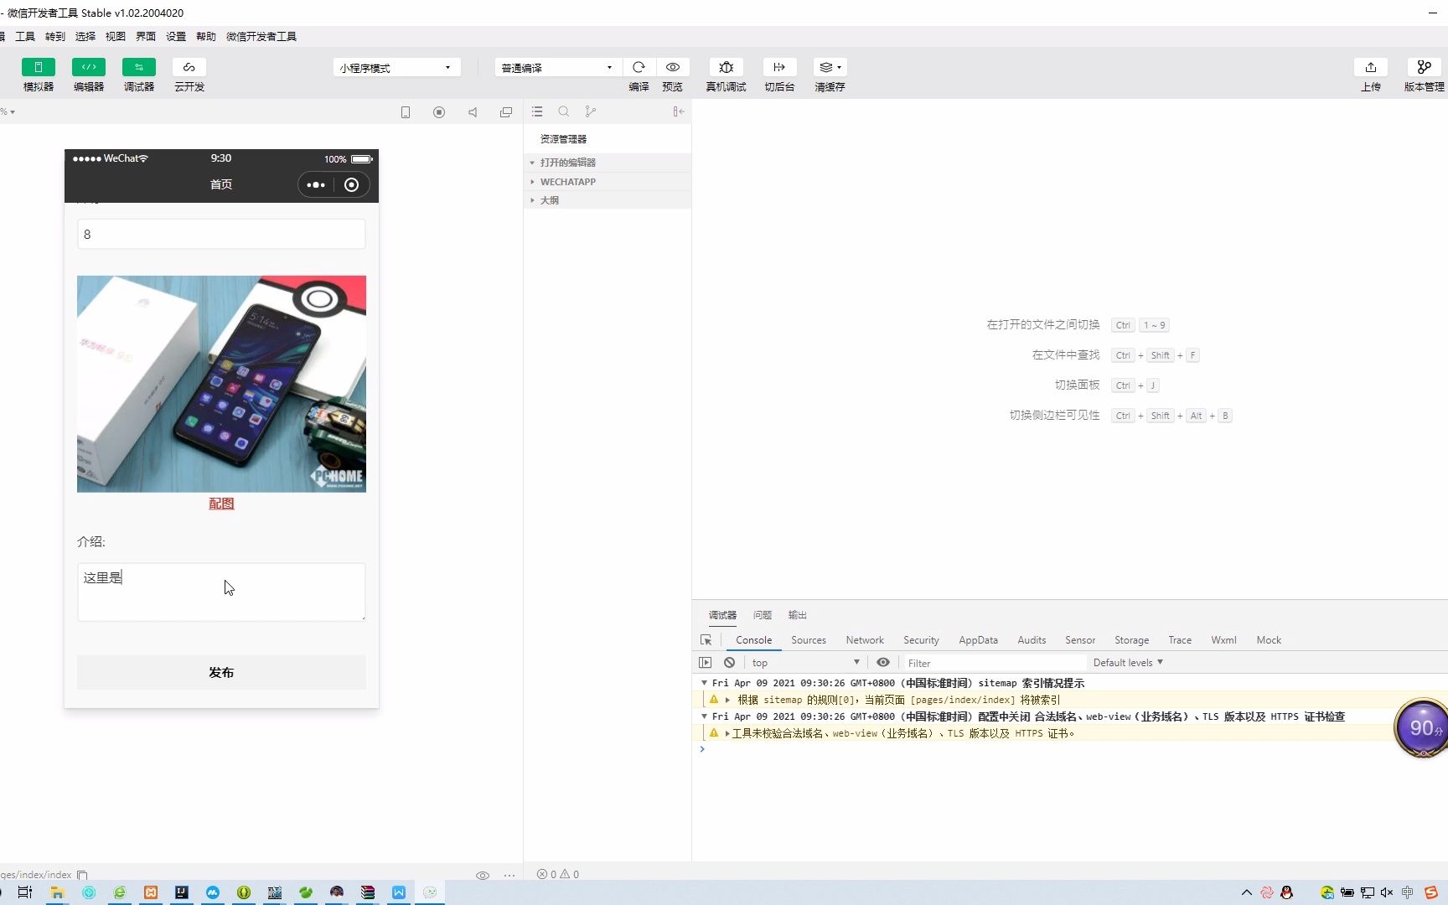Open the Default levels dropdown
Image resolution: width=1448 pixels, height=905 pixels.
tap(1127, 662)
